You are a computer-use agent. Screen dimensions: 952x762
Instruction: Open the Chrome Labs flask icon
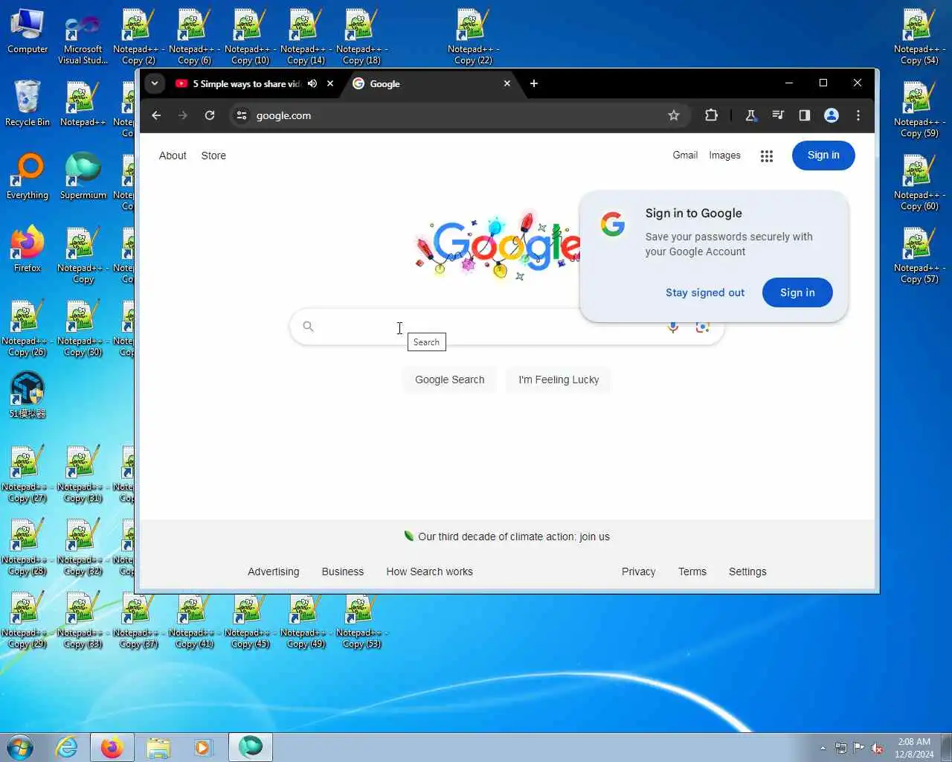750,115
